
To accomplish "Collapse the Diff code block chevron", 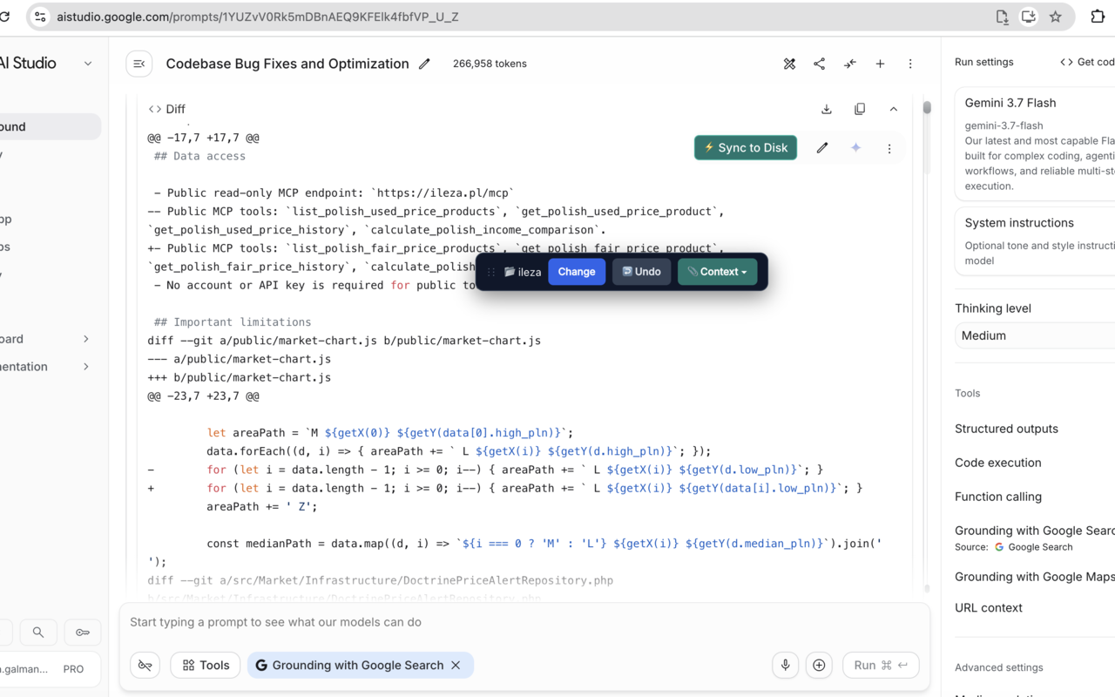I will coord(893,109).
